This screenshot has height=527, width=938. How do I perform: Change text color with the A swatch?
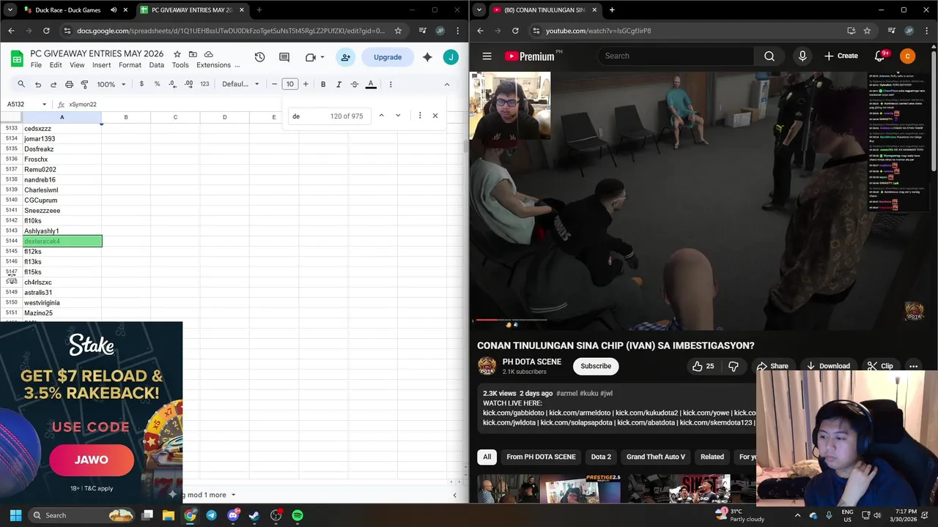click(371, 84)
